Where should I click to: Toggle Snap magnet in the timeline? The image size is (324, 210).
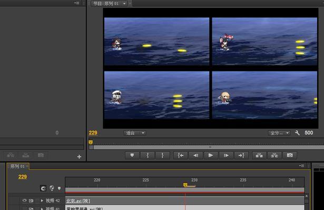tap(43, 188)
